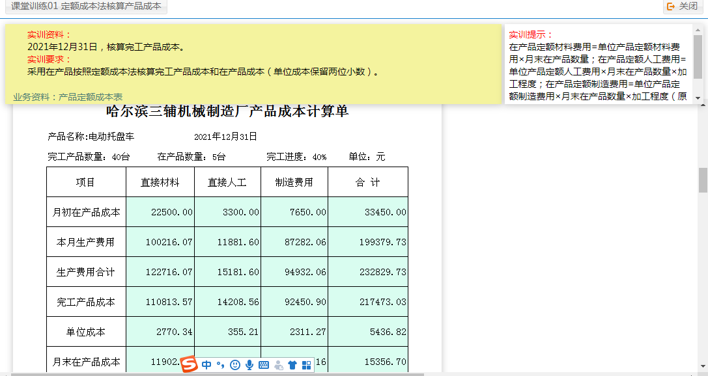Click the 产品名称:电动托盘车 text
The image size is (708, 376).
91,137
